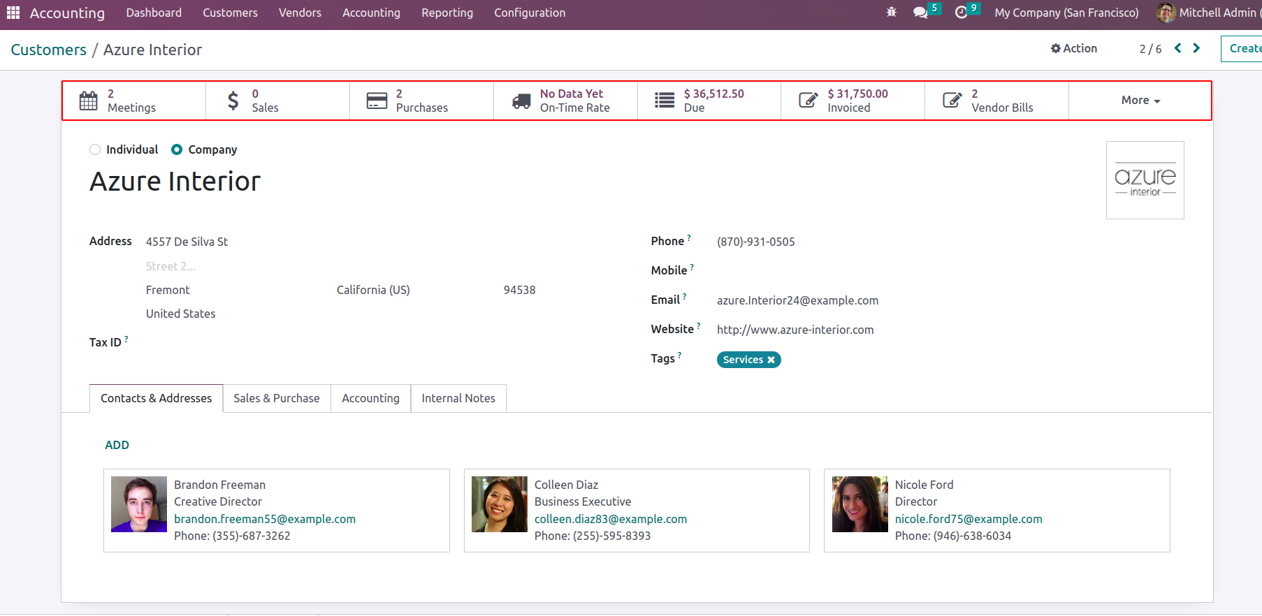This screenshot has width=1262, height=616.
Task: Open the Action gear menu
Action: point(1074,48)
